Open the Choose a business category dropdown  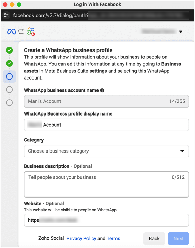[106, 151]
